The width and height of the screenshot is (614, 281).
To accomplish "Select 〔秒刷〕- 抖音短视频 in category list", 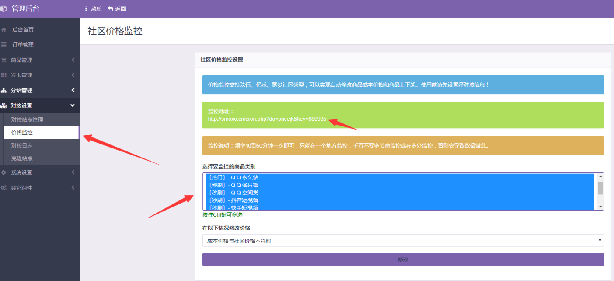I will (233, 200).
